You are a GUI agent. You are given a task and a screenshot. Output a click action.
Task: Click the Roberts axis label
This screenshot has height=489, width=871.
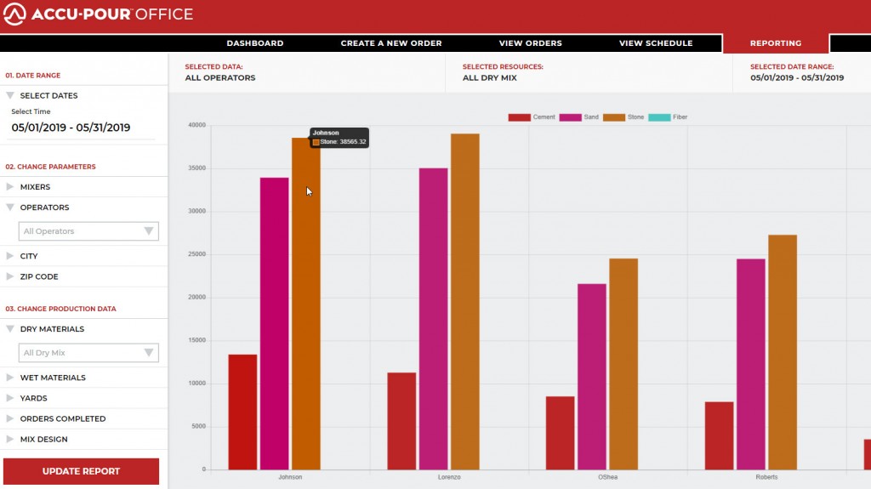[766, 477]
